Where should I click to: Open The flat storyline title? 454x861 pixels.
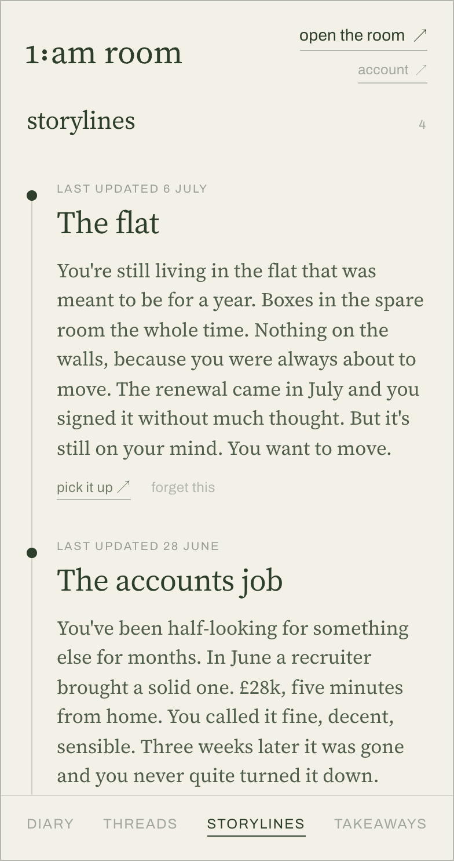coord(108,223)
